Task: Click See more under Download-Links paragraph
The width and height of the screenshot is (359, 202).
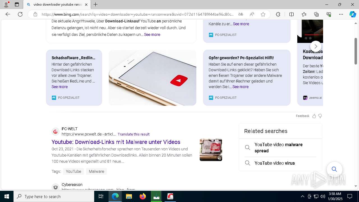Action: (152, 35)
